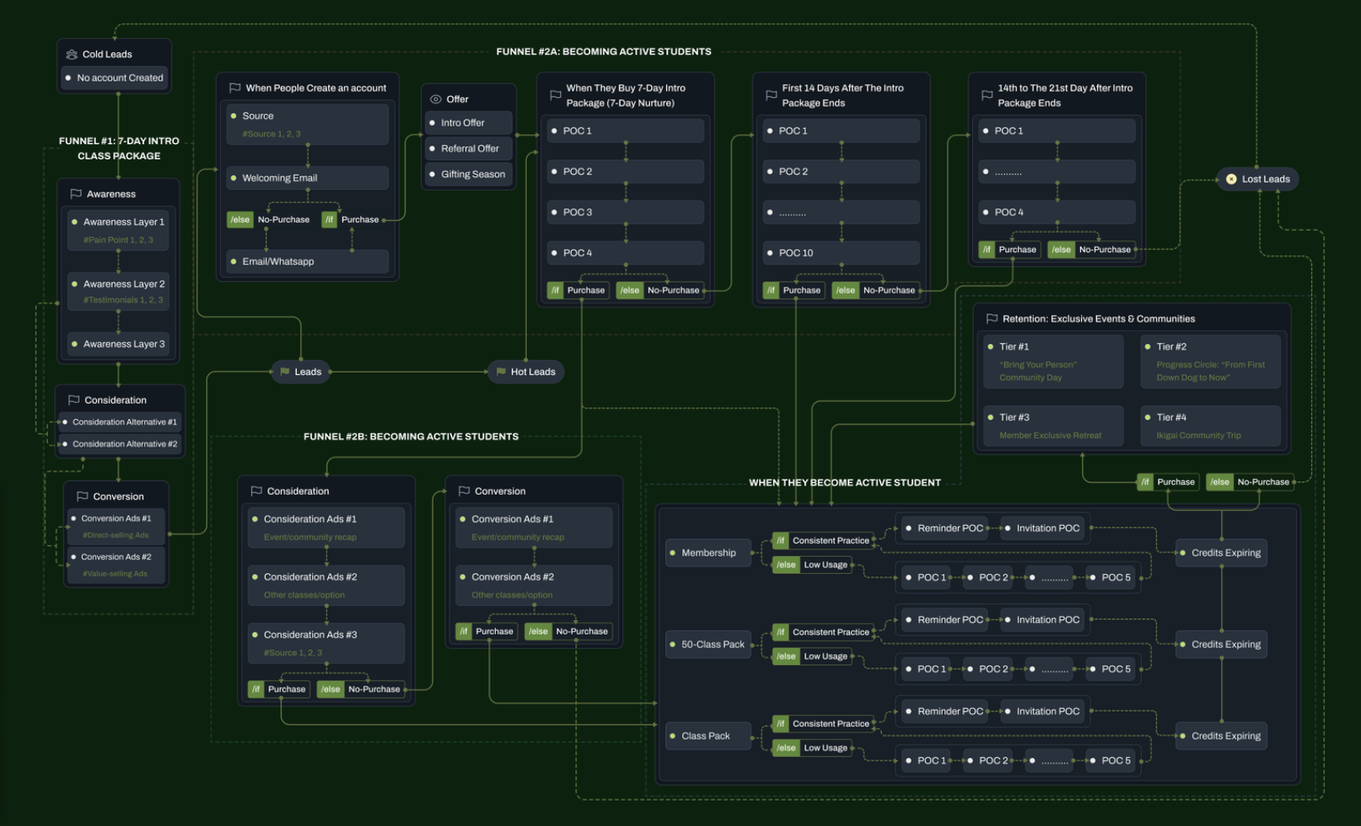Click FUNNEL #2A: BECOMING ACTIVE STUDENTS title
This screenshot has width=1361, height=826.
[x=604, y=51]
